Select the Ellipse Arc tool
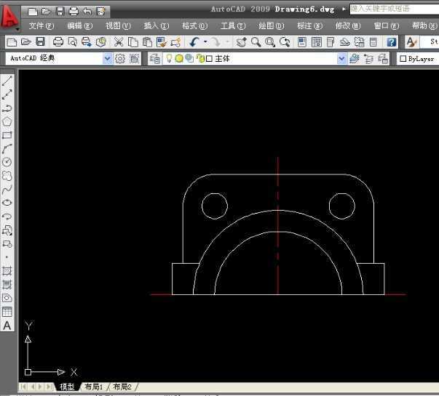This screenshot has height=396, width=439. tap(7, 217)
